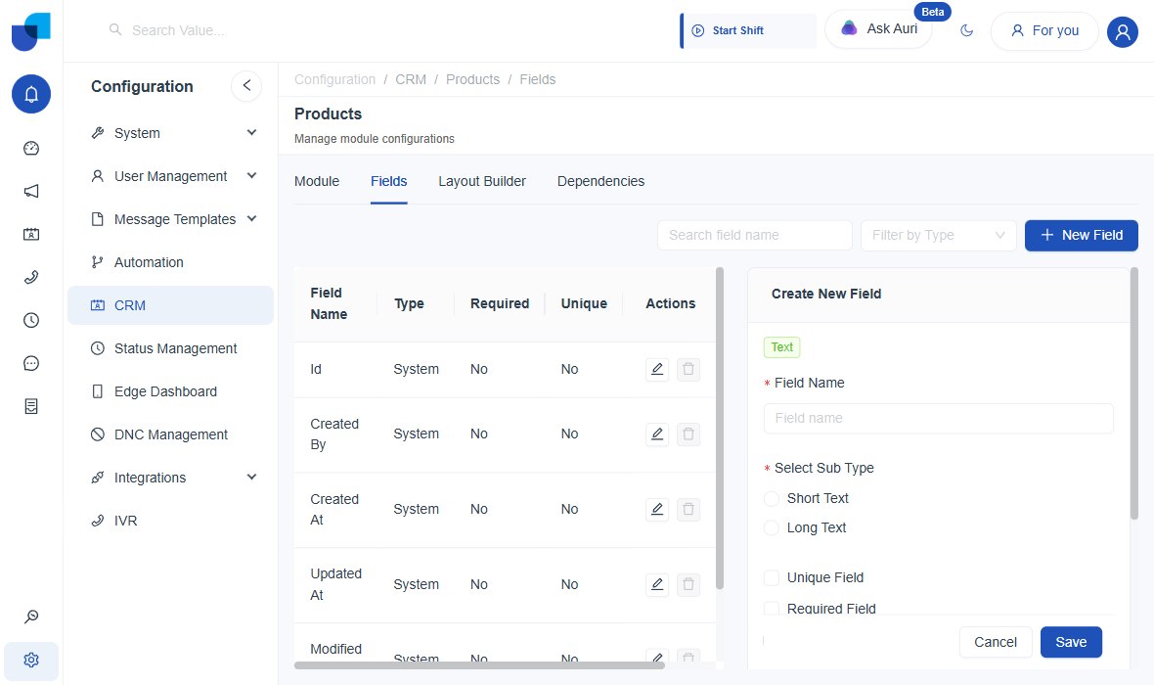Check the Unique Field checkbox
Viewport: 1154px width, 685px height.
772,577
